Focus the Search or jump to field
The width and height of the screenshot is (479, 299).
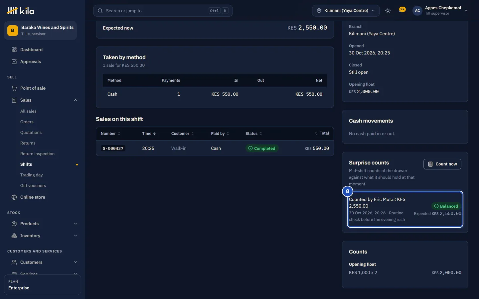click(x=163, y=11)
